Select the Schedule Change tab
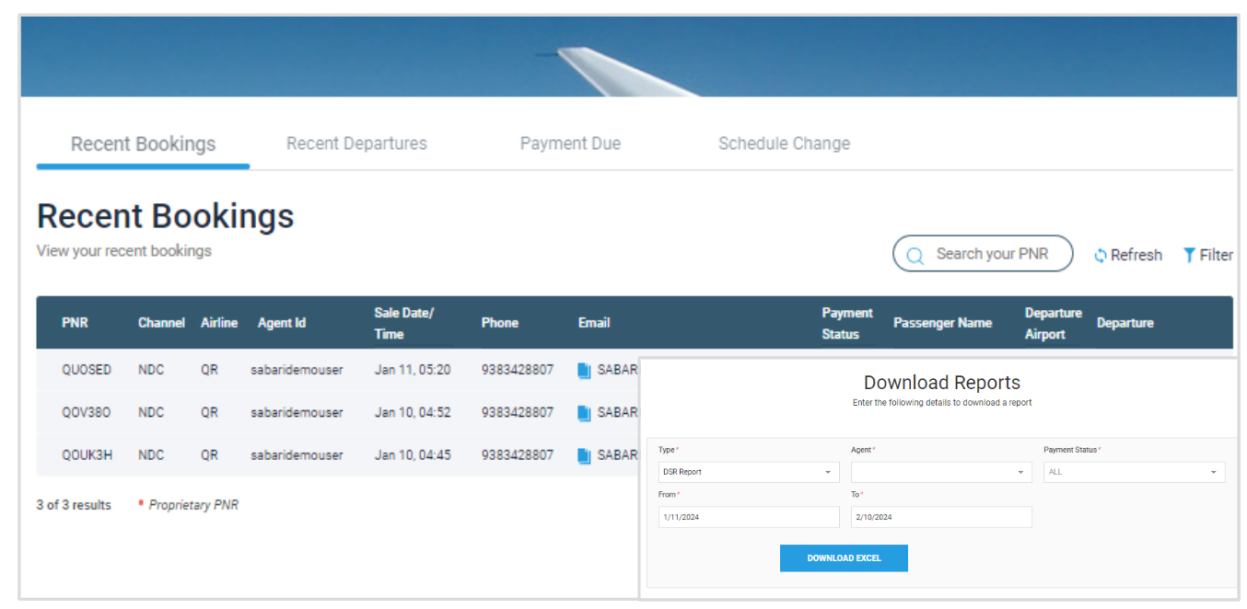1247x609 pixels. coord(783,144)
